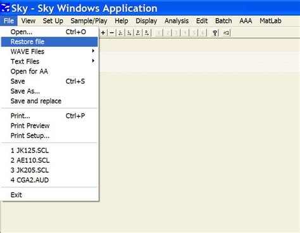Click the greyed toolbar button 6
Screen dimensions: 300x233
(x=203, y=33)
